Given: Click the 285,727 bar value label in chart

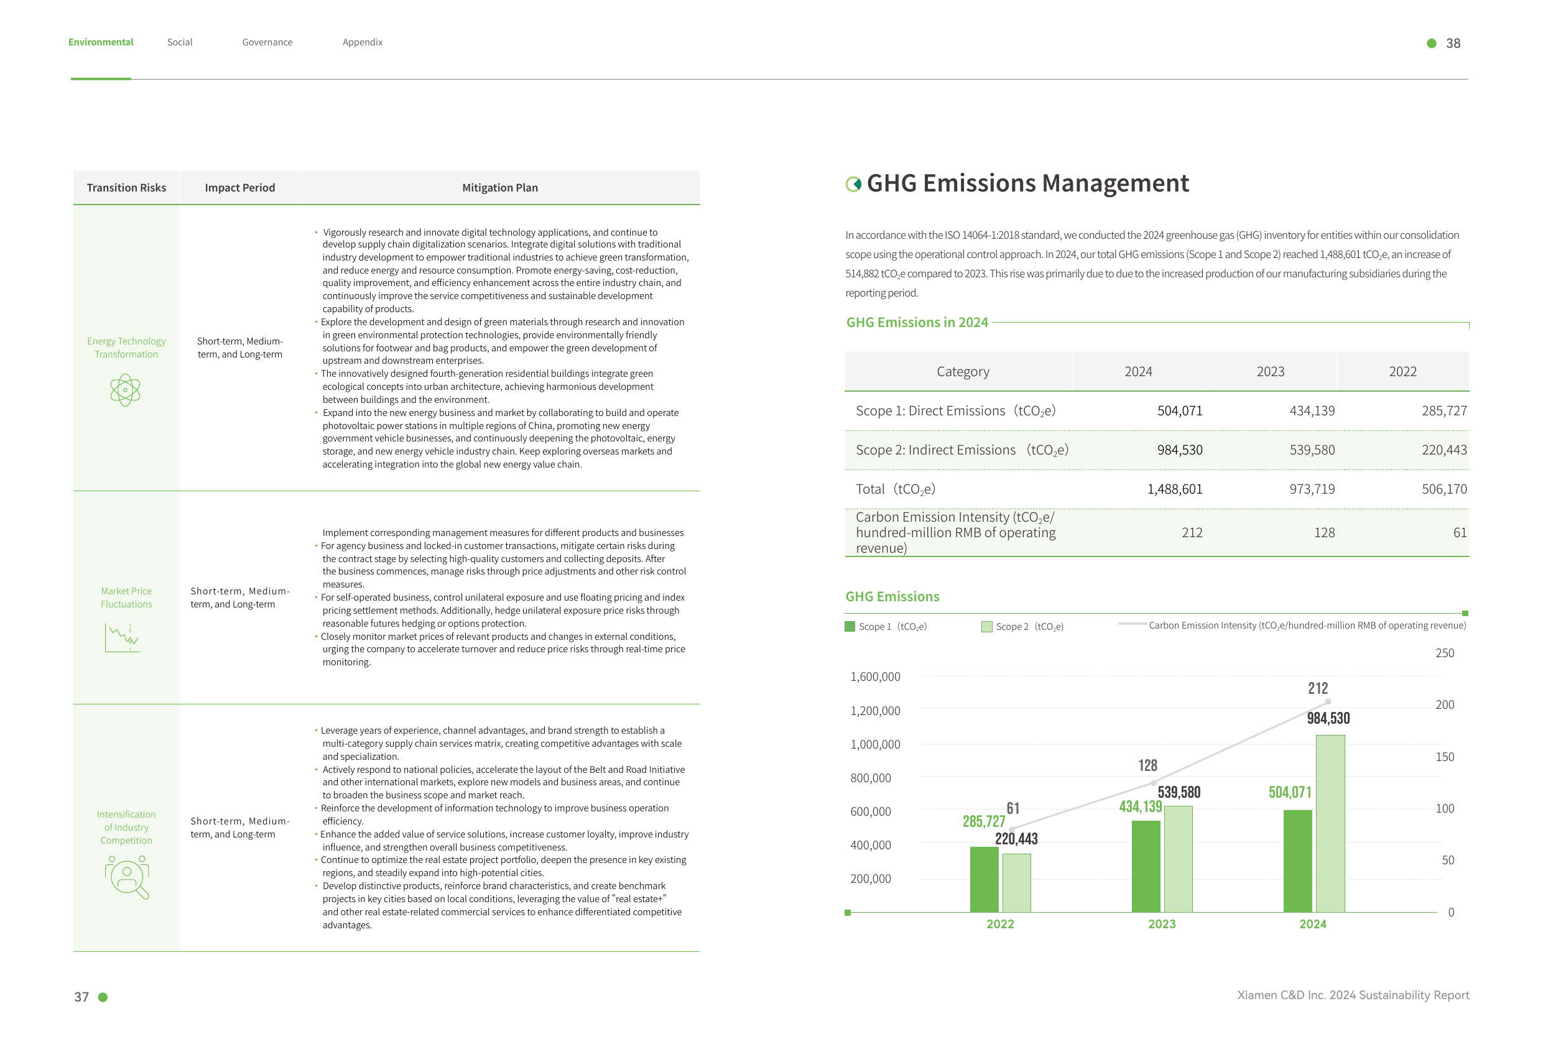Looking at the screenshot, I should pyautogui.click(x=984, y=822).
